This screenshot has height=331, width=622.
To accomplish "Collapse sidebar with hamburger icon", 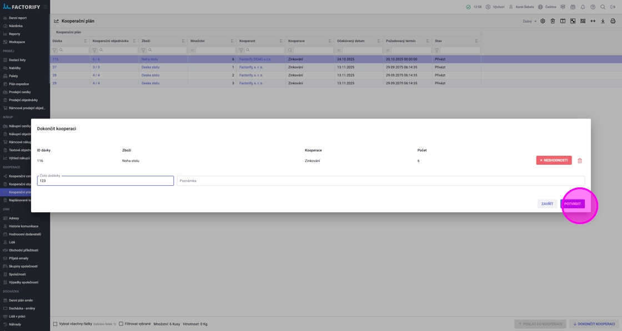I will [45, 7].
